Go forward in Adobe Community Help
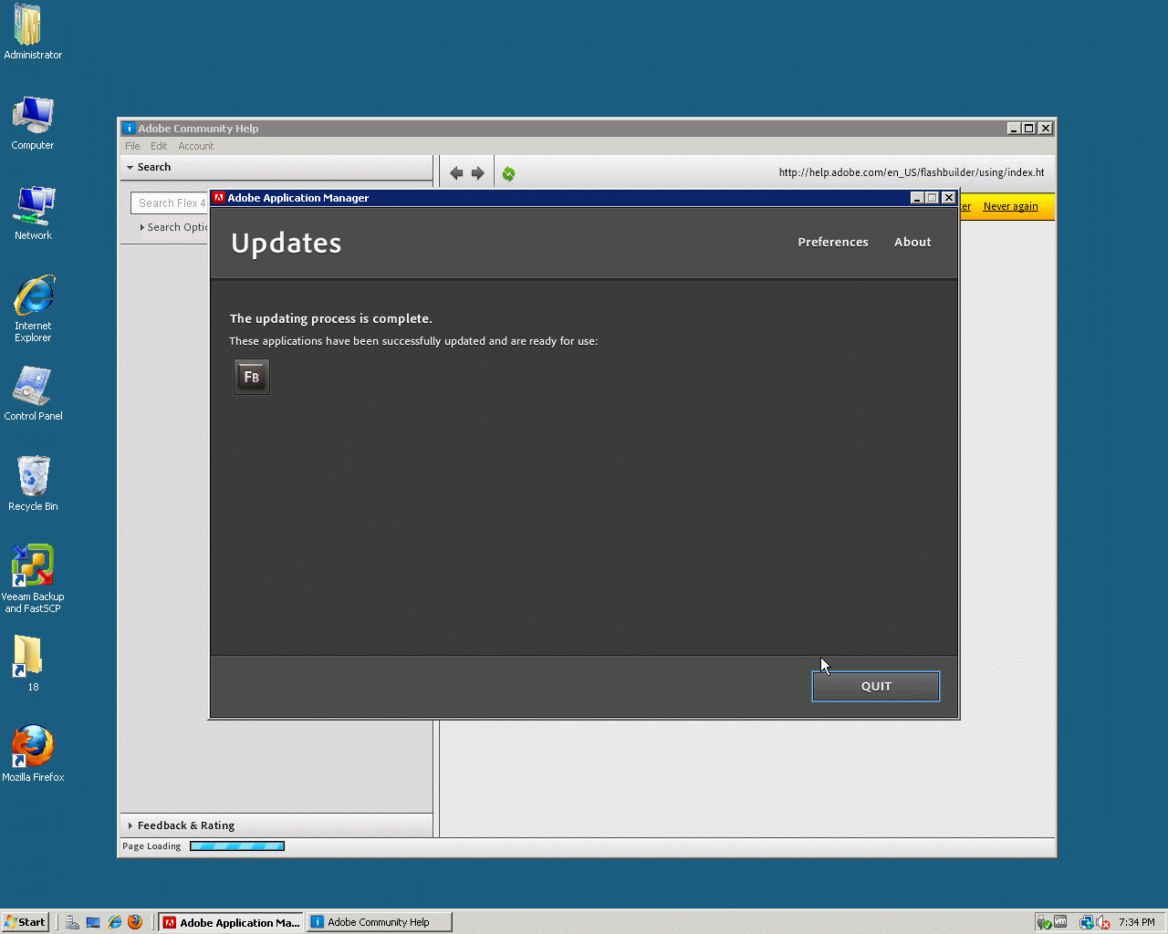The width and height of the screenshot is (1168, 934). (478, 173)
